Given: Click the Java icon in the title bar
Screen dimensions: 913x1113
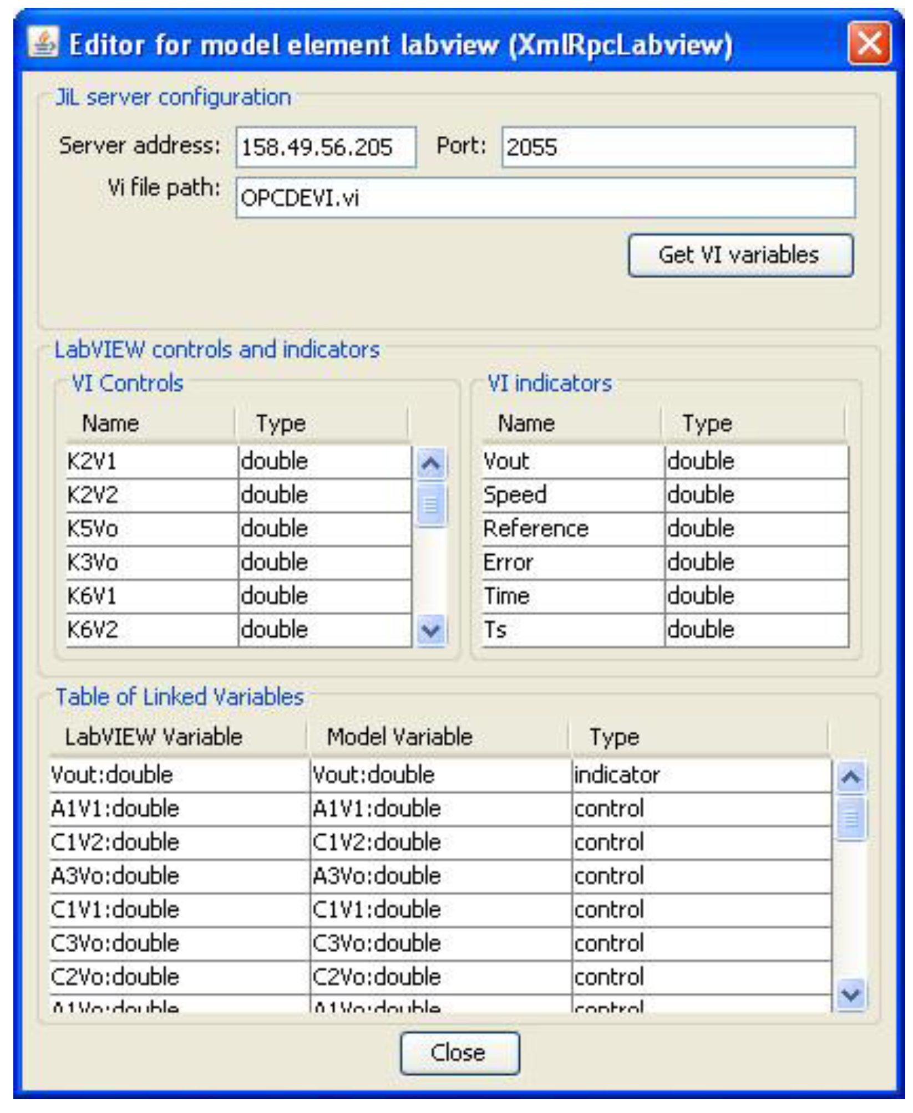Looking at the screenshot, I should [43, 43].
